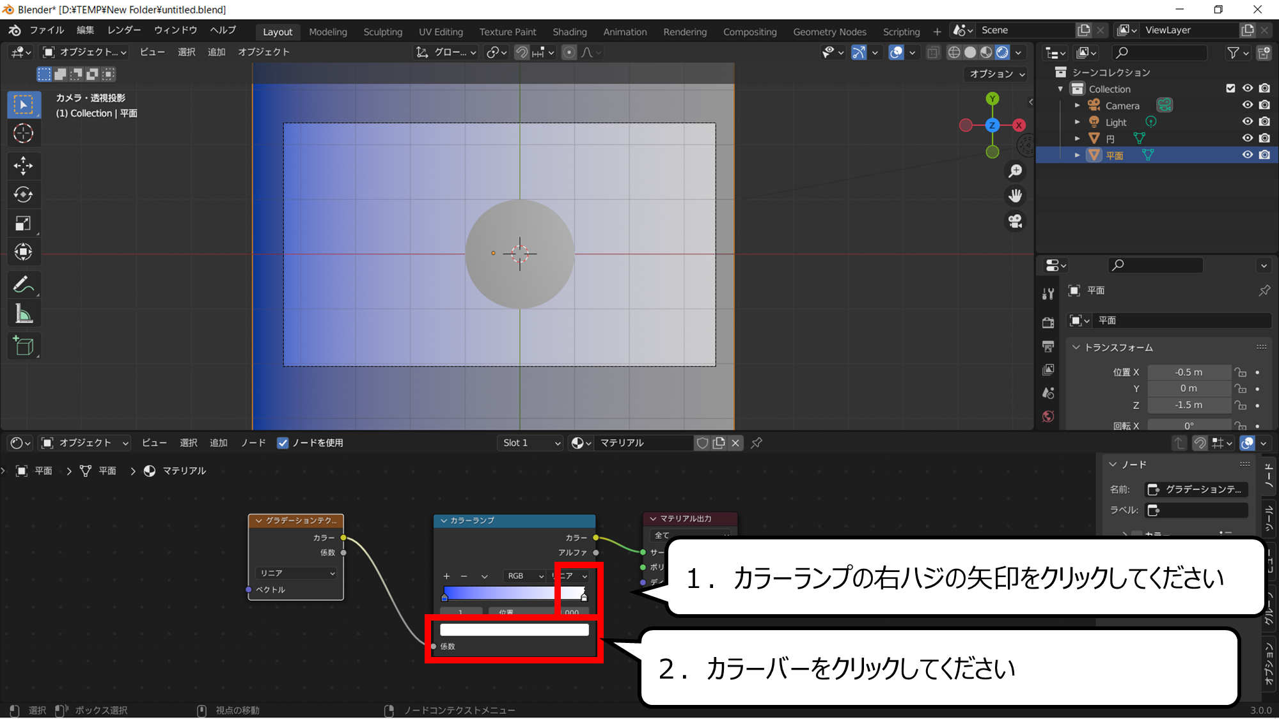
Task: Toggle snapping magnet in 3D viewport header
Action: coord(522,52)
